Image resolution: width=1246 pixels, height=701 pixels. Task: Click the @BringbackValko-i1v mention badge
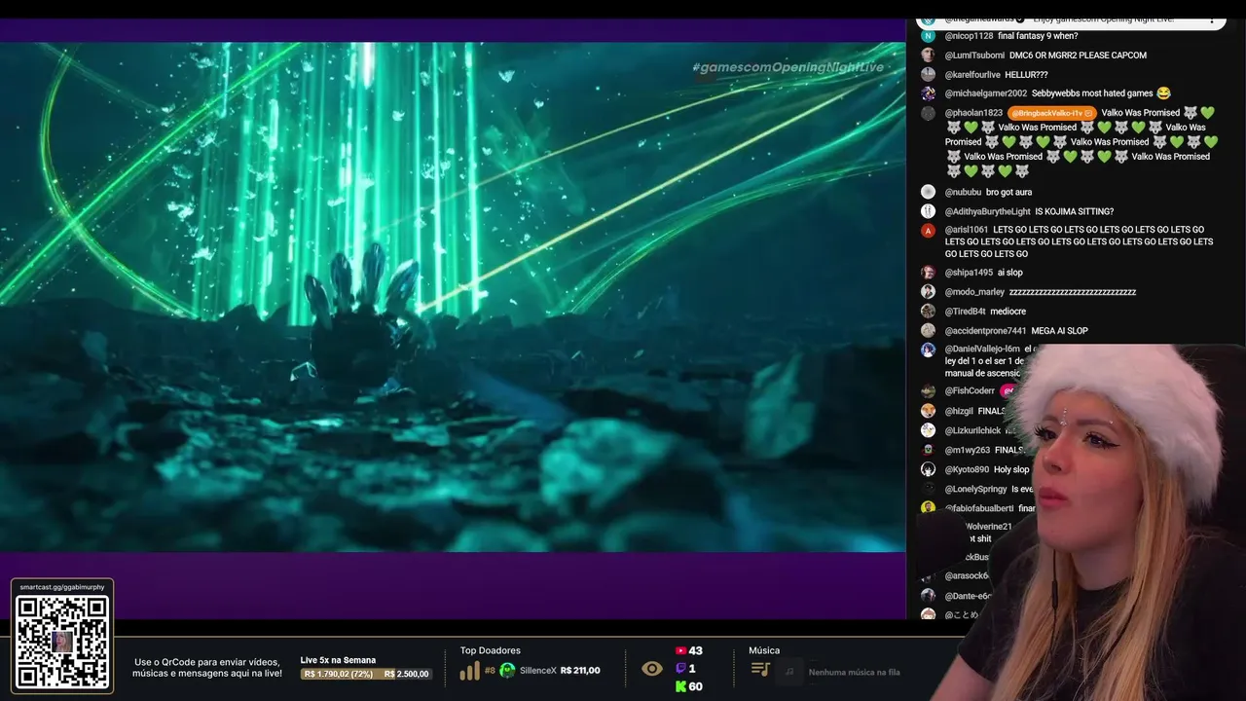(x=1052, y=113)
